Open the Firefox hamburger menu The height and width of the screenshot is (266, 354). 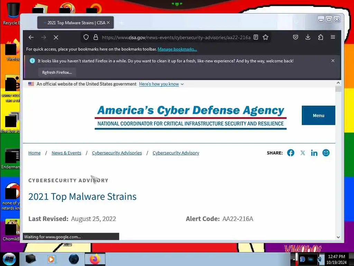333,37
